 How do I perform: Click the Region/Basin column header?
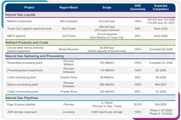click(69, 7)
